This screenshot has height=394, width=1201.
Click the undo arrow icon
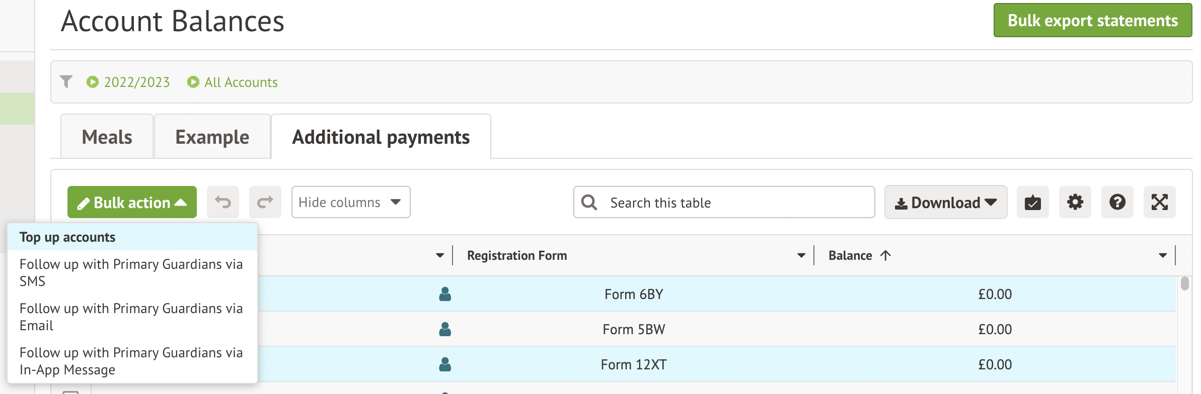click(x=223, y=202)
